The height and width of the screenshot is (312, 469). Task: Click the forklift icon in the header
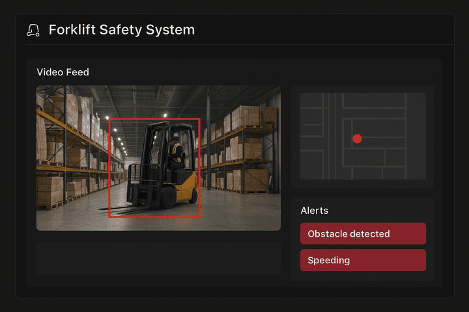coord(33,30)
